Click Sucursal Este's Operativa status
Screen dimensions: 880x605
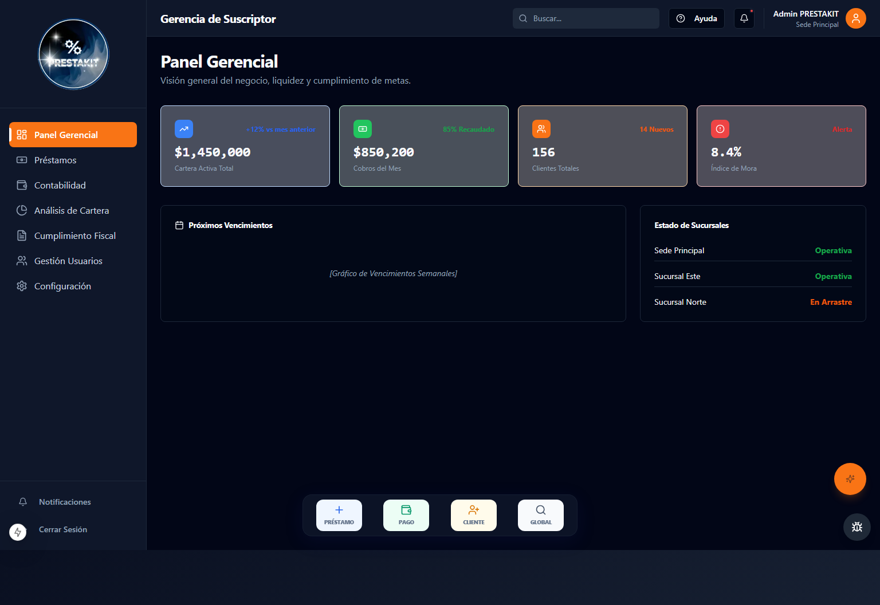tap(833, 276)
